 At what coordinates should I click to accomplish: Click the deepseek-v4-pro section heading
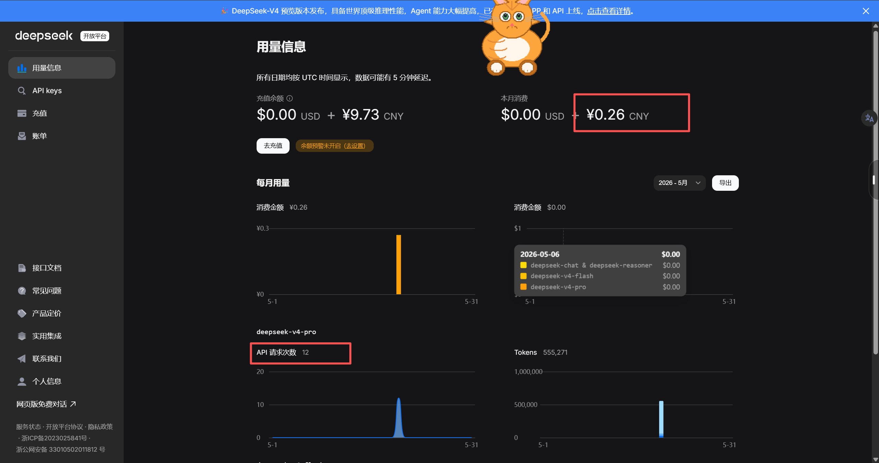point(286,332)
